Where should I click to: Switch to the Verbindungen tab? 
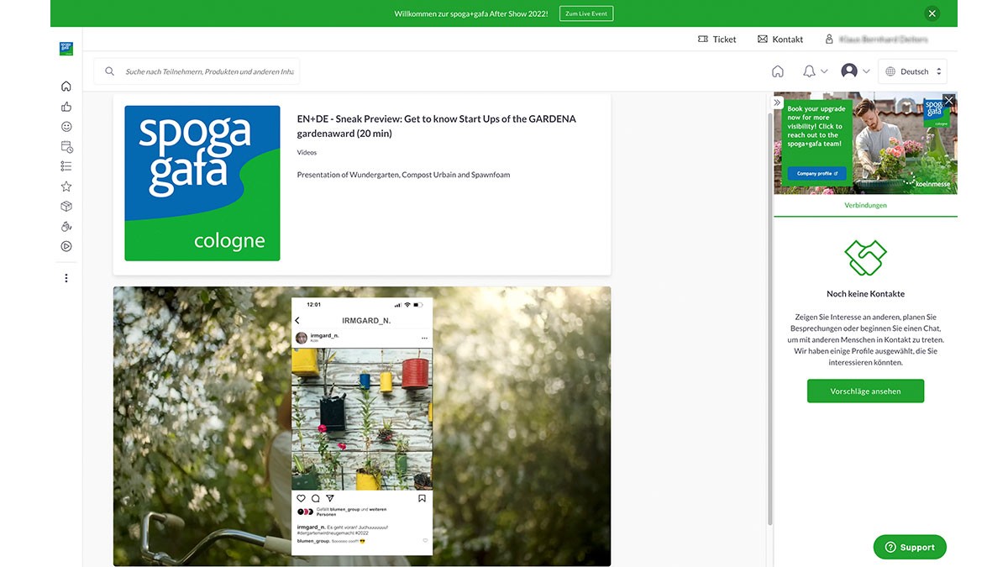(865, 205)
